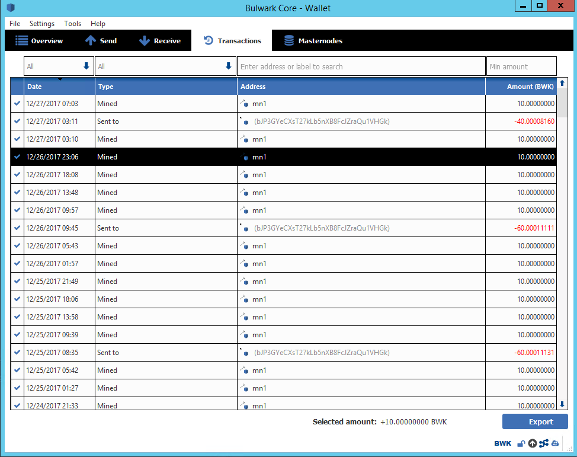Close the Bulwark Core wallet window
This screenshot has width=577, height=457.
[x=561, y=6]
